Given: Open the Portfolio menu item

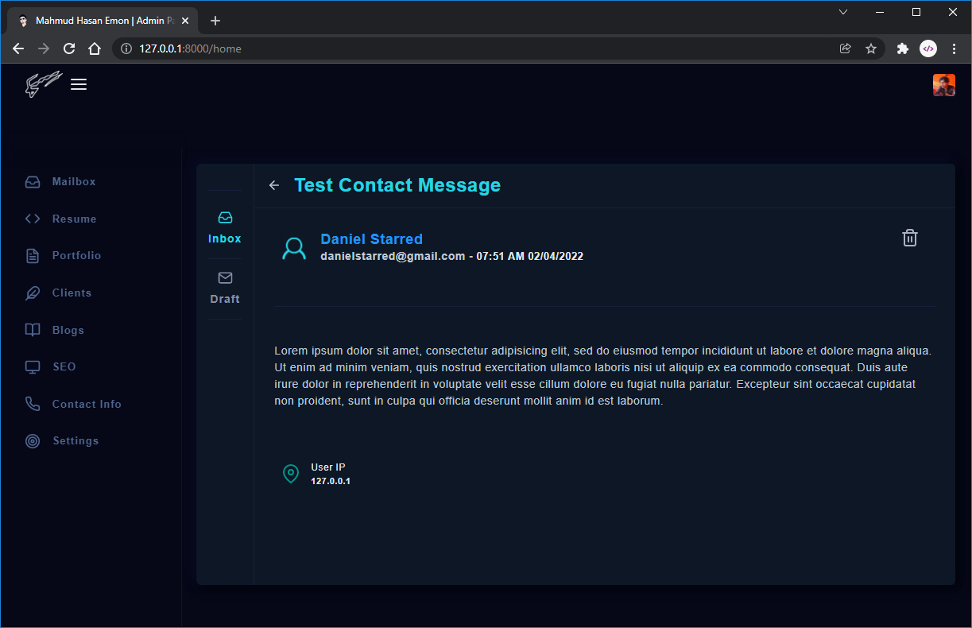Looking at the screenshot, I should pyautogui.click(x=77, y=256).
